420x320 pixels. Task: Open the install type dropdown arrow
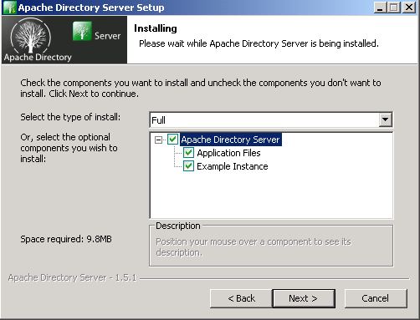click(386, 119)
